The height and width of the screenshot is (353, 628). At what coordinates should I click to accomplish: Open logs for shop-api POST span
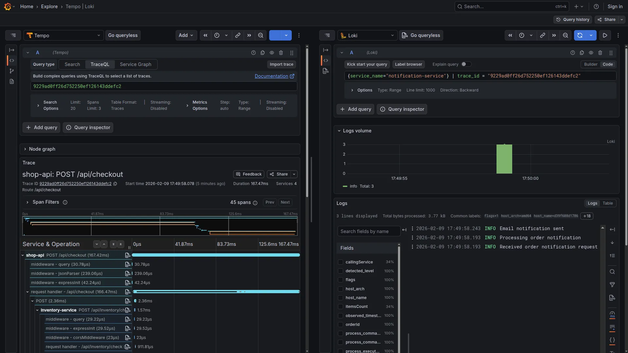(x=128, y=255)
